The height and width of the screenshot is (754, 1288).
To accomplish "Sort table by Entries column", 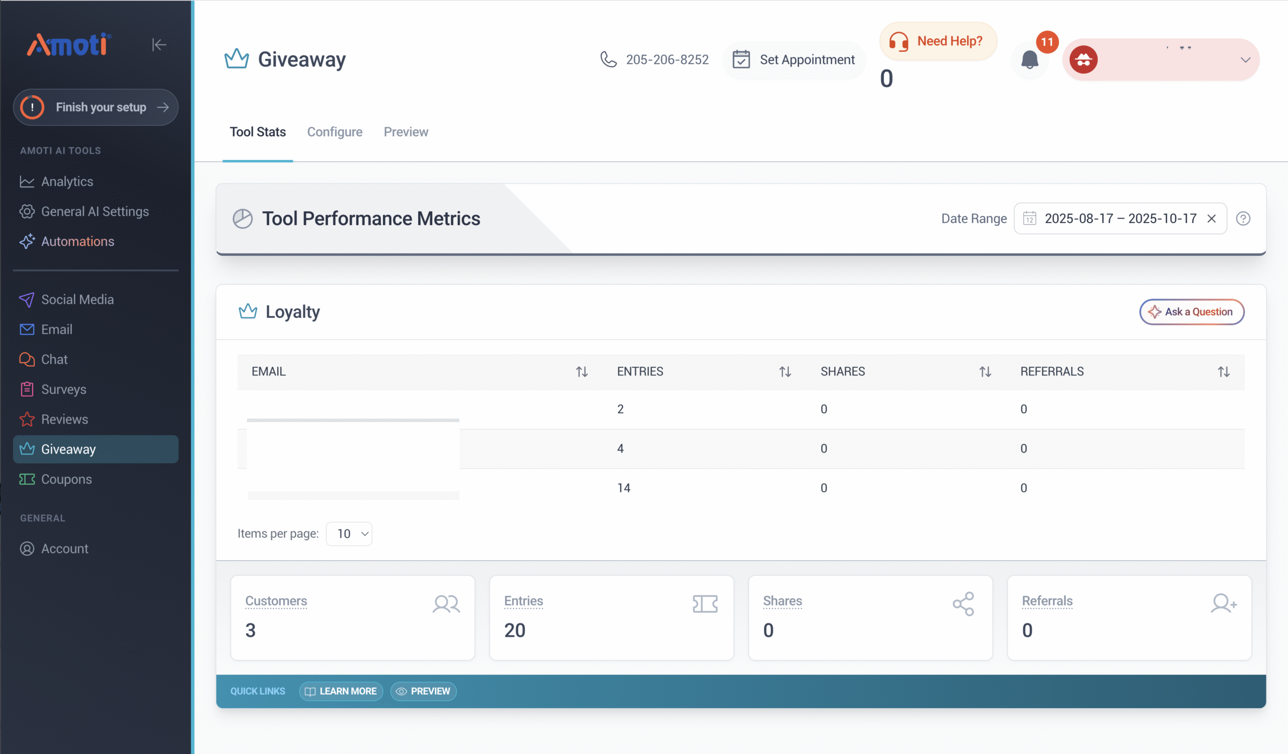I will [785, 371].
